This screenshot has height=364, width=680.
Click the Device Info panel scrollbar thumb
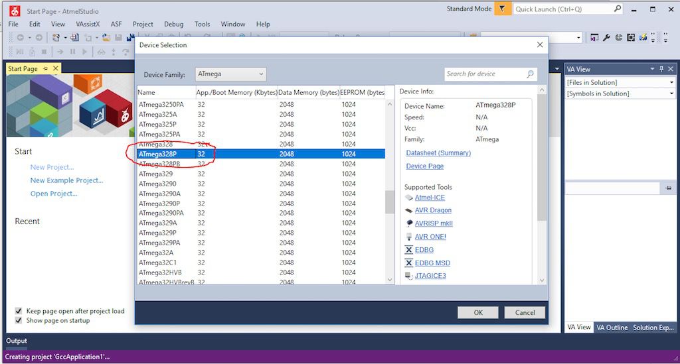click(x=542, y=158)
